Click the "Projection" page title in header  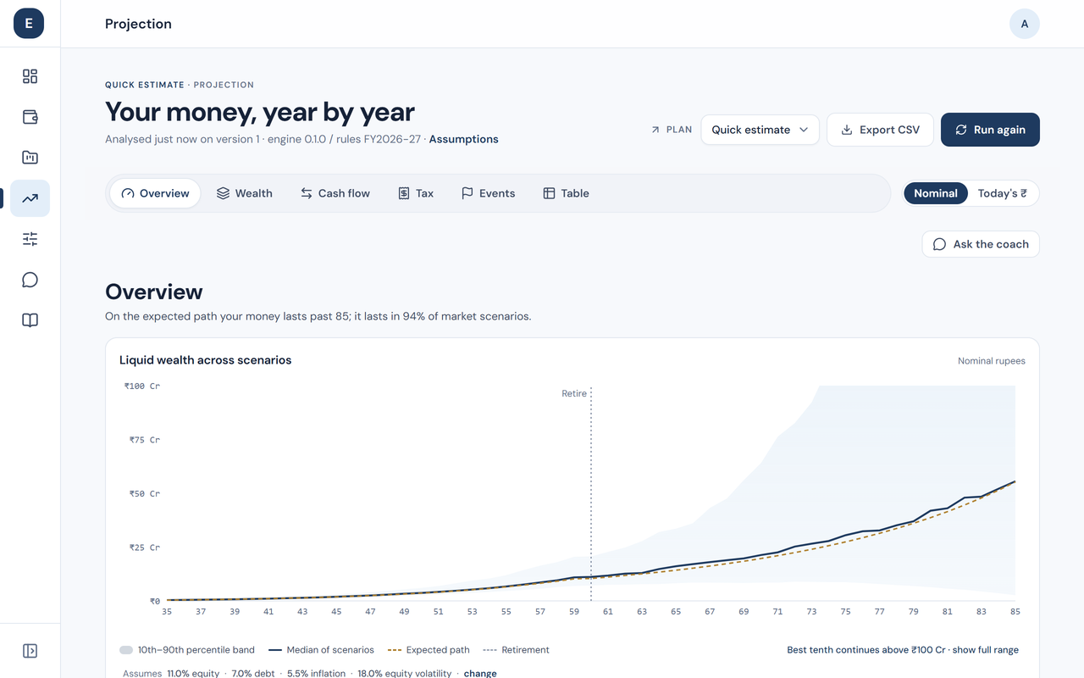[x=138, y=24]
